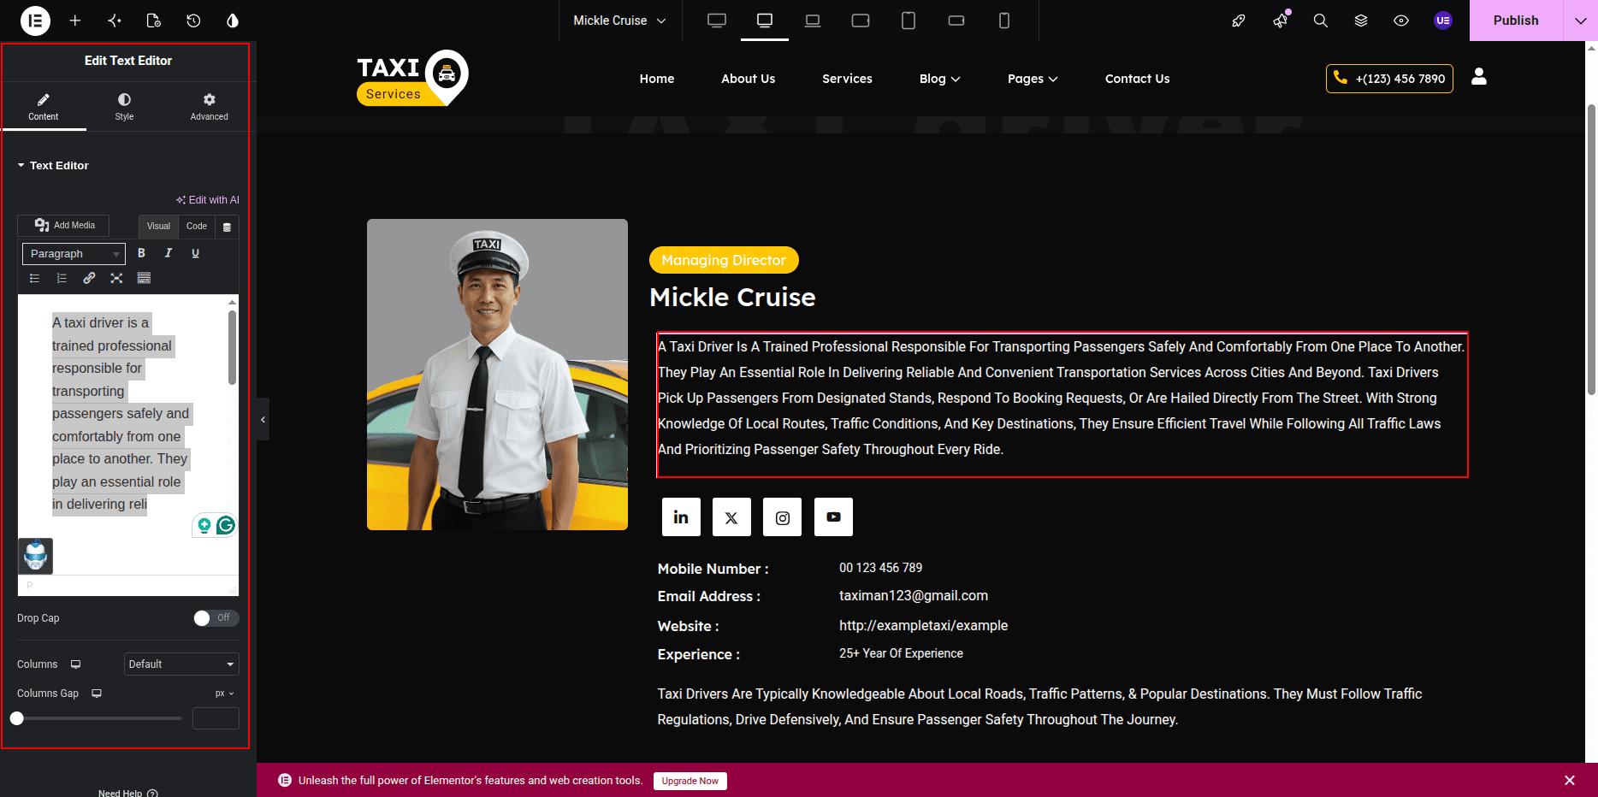Switch to the Style tab
The width and height of the screenshot is (1598, 797).
[x=125, y=107]
